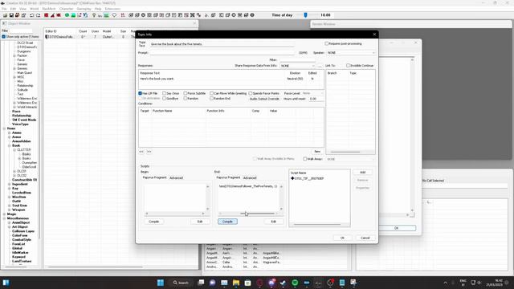Select the listed script in the Script Name list
Image resolution: width=514 pixels, height=289 pixels.
[308, 178]
